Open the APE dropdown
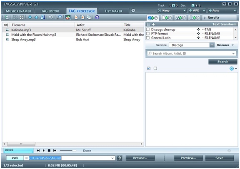 [197, 10]
